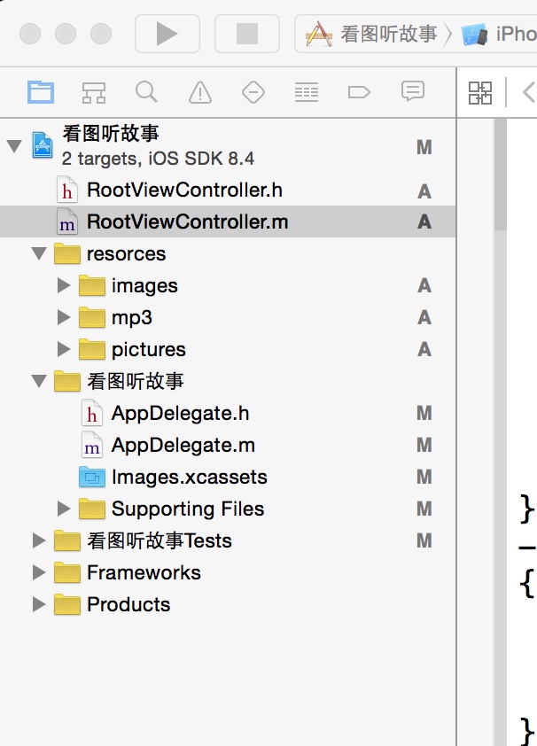Show the Symbol navigator
This screenshot has width=537, height=746.
coord(94,92)
